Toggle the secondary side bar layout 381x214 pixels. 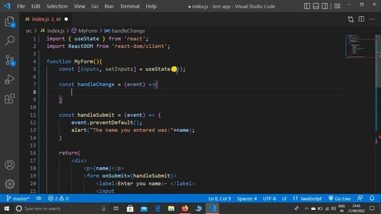tap(324, 6)
